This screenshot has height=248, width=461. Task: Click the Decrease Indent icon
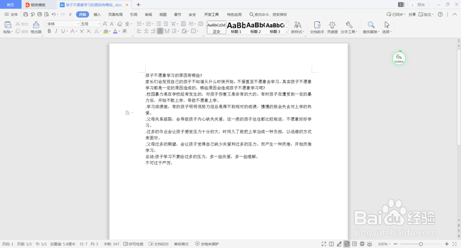(159, 24)
